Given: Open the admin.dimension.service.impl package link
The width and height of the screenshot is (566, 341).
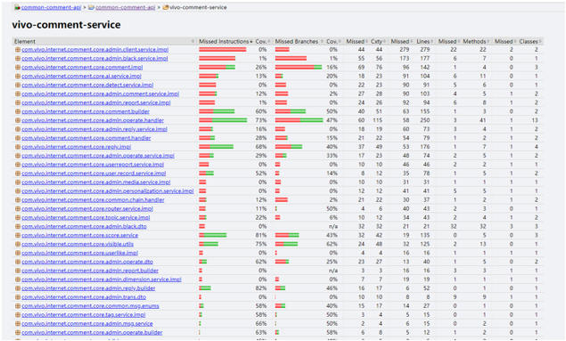Looking at the screenshot, I should (102, 280).
